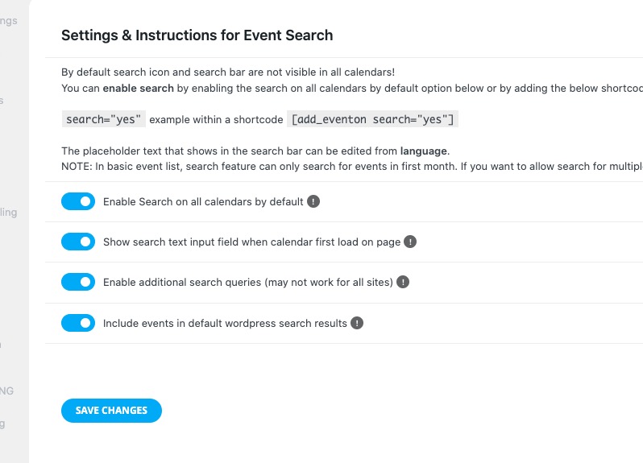Click the Enable Search on all calendars label
The height and width of the screenshot is (463, 643).
pos(203,201)
